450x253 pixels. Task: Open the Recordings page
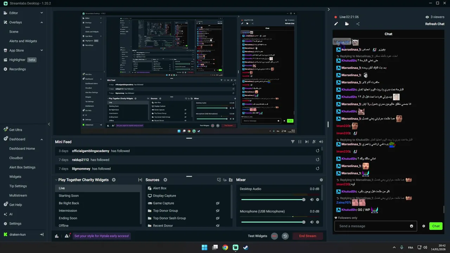[17, 69]
